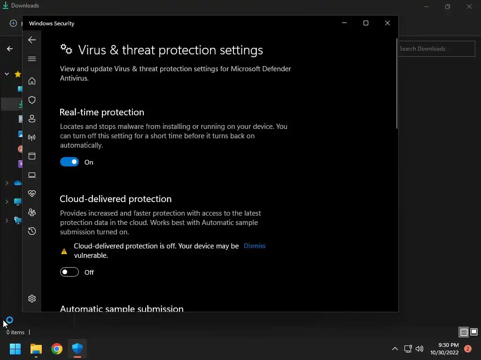Open Virus & threat protection shield icon

(32, 100)
